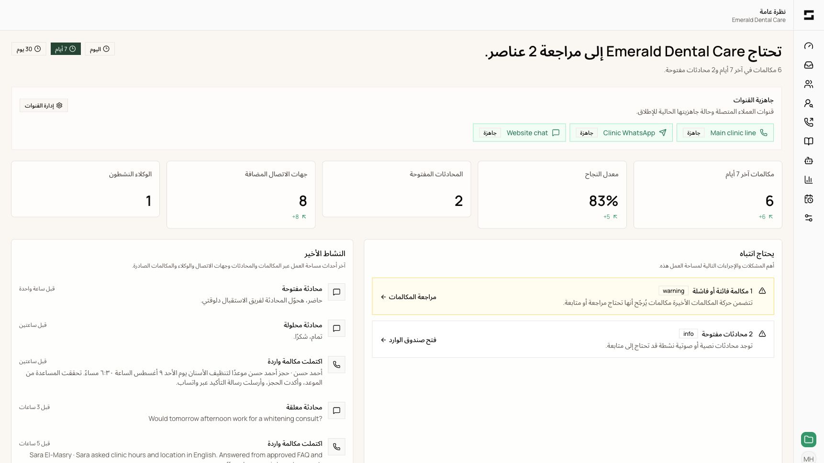
Task: Click phone icon of Main clinic line channel
Action: [x=764, y=133]
